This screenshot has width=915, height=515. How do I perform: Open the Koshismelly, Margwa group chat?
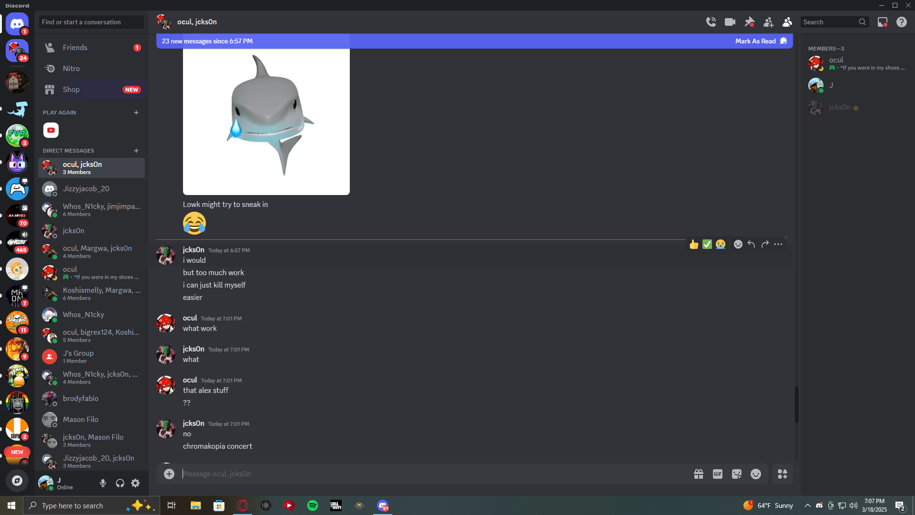pos(91,294)
